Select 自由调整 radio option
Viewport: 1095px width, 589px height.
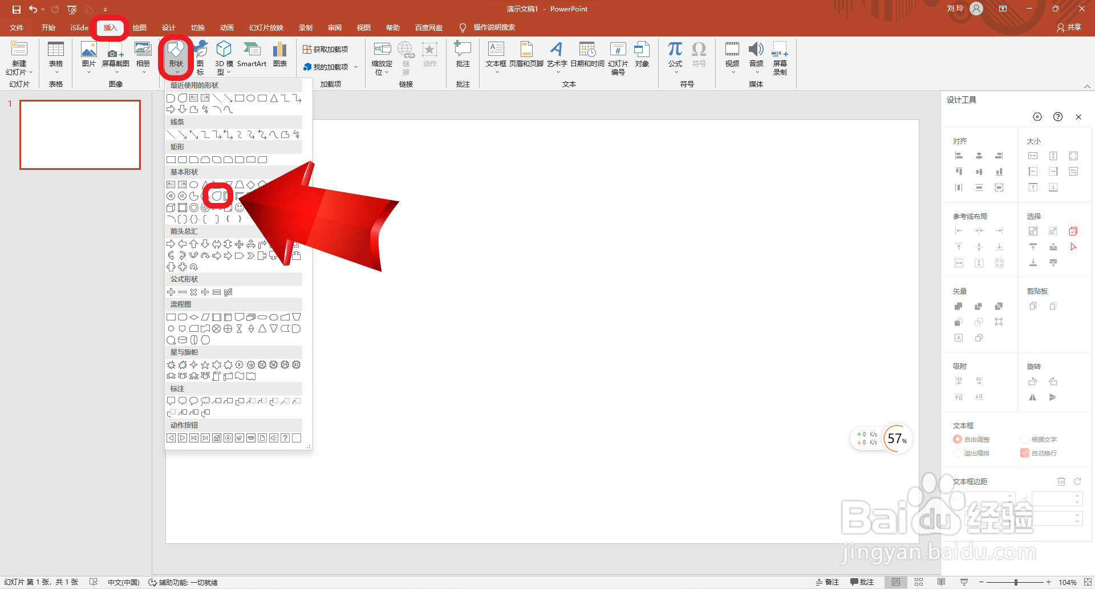click(x=958, y=439)
